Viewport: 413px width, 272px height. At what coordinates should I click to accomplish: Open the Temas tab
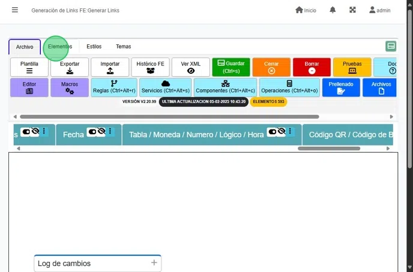123,47
